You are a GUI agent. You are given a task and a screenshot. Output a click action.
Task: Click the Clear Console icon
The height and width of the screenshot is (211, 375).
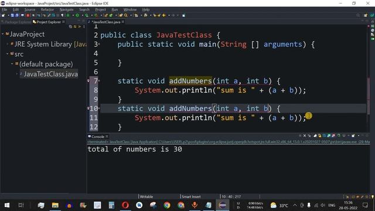click(315, 135)
